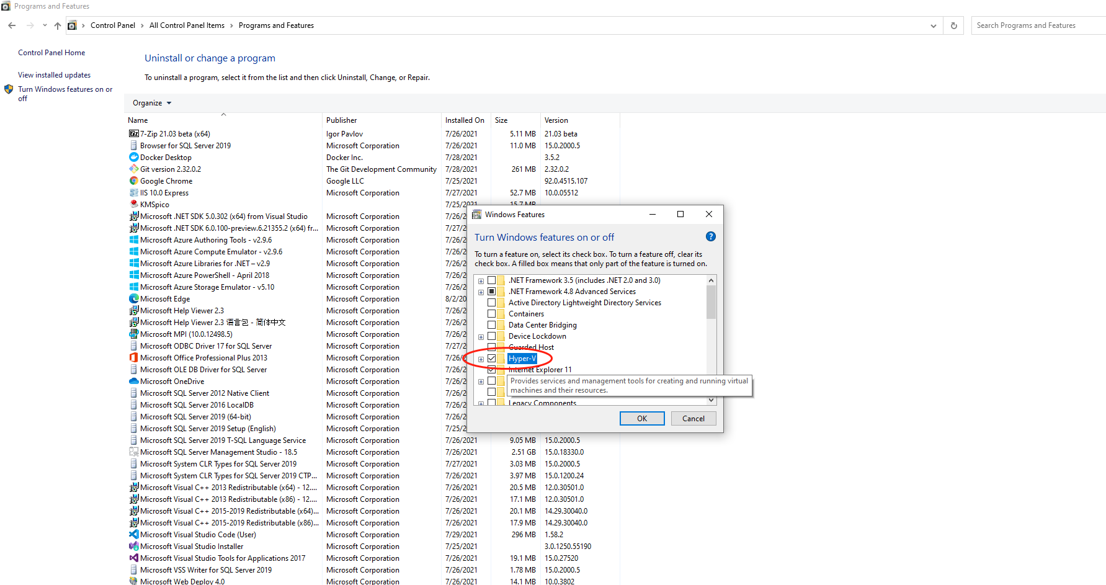Sort by the Installed On column header
1106x585 pixels.
pyautogui.click(x=466, y=120)
